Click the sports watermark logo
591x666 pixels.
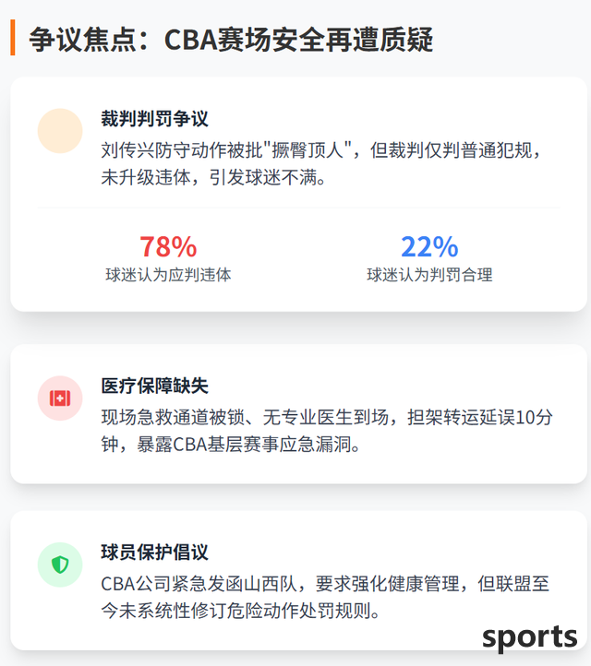coord(530,637)
